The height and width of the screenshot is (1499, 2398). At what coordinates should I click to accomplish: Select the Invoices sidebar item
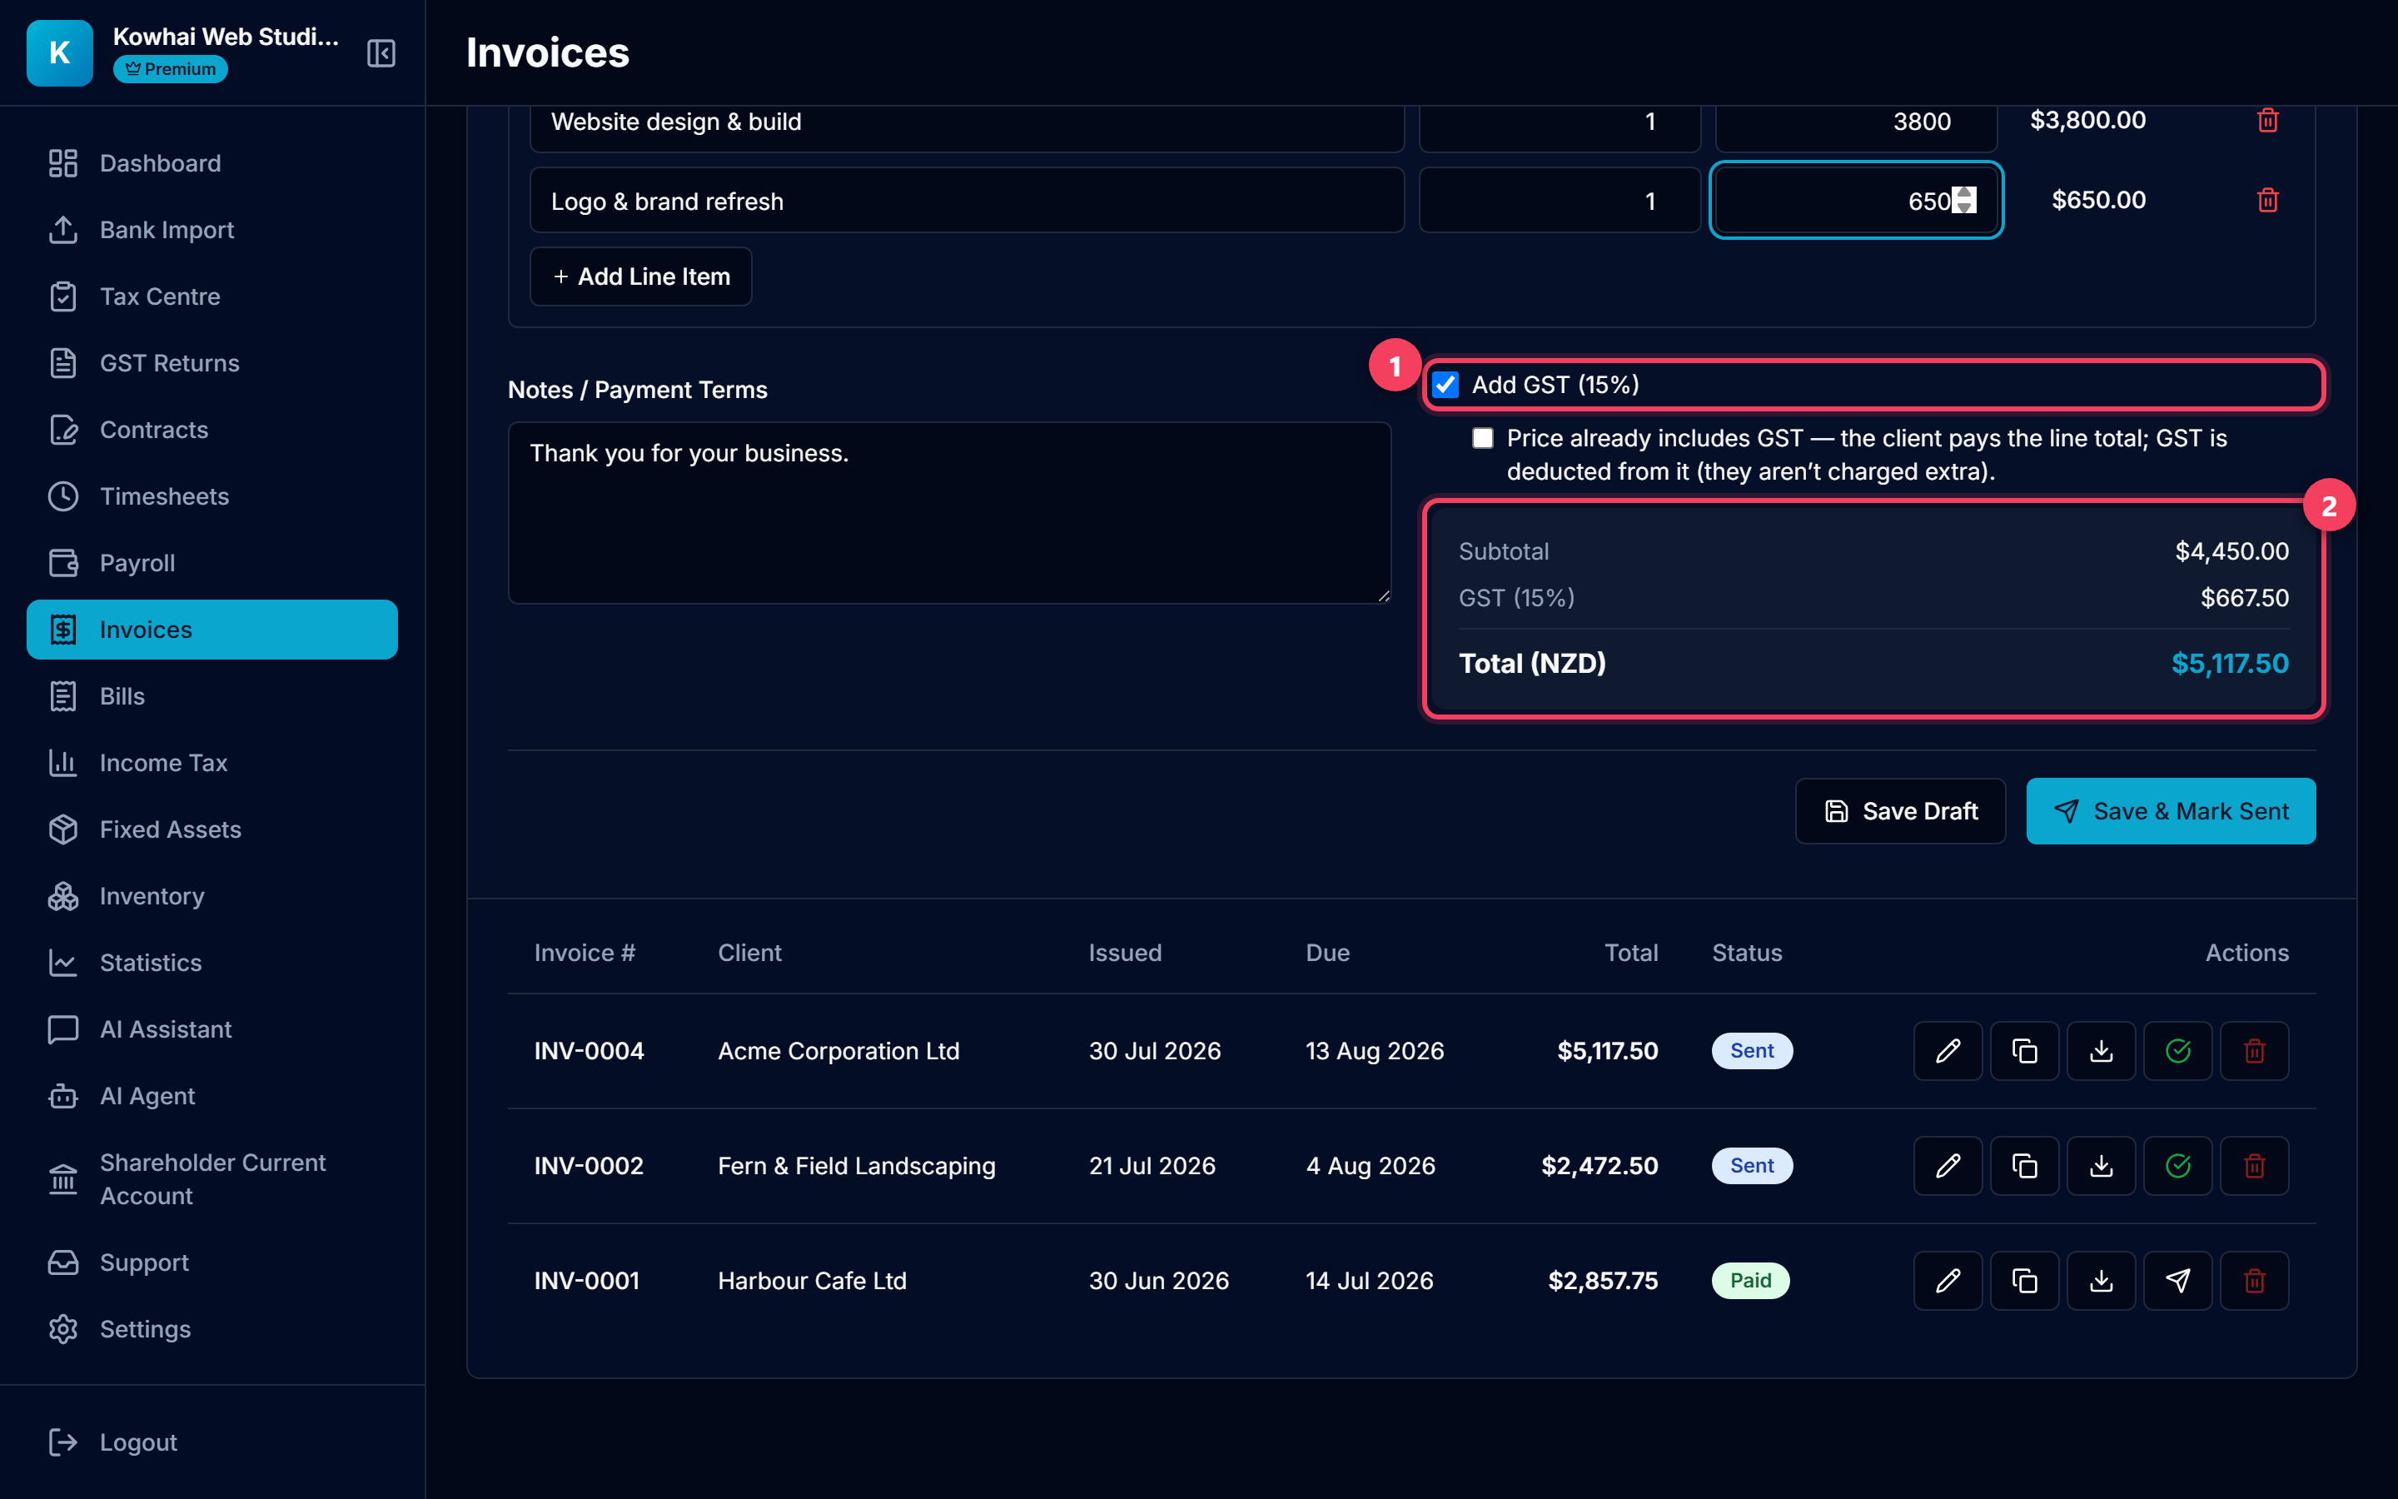tap(212, 629)
